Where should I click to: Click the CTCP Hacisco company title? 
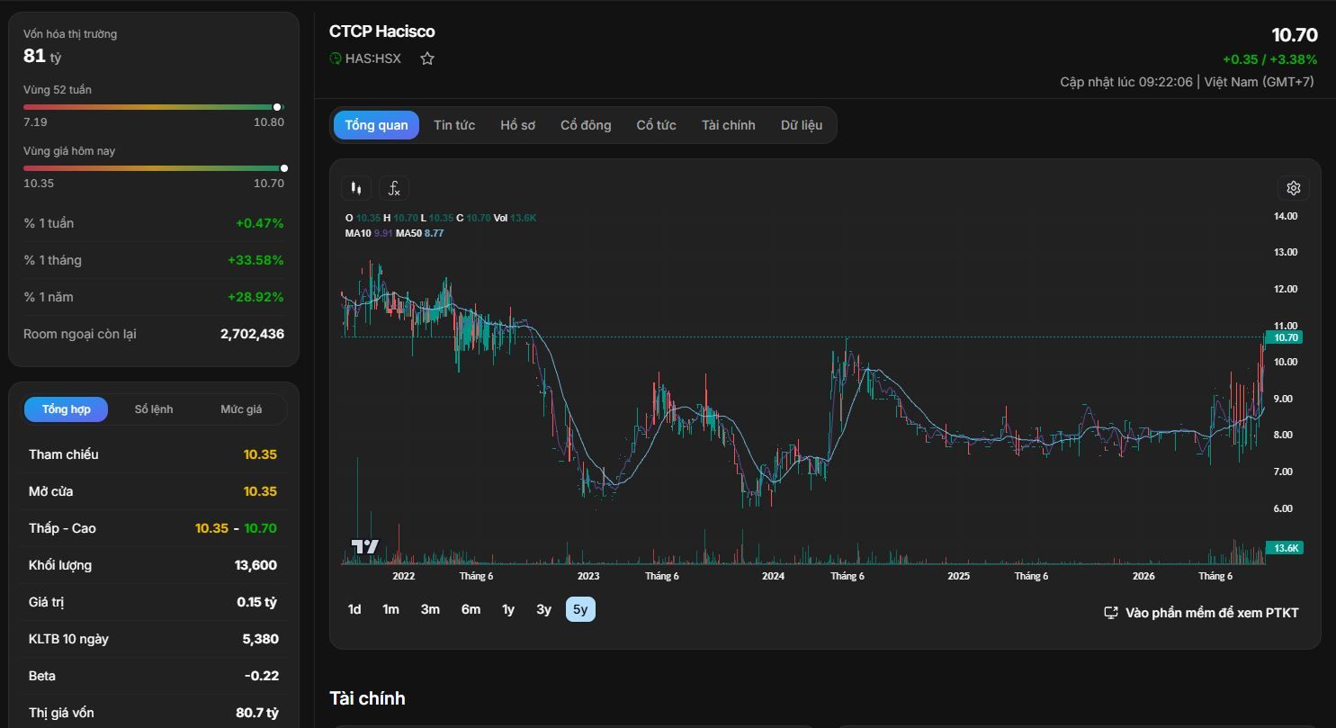pyautogui.click(x=382, y=31)
